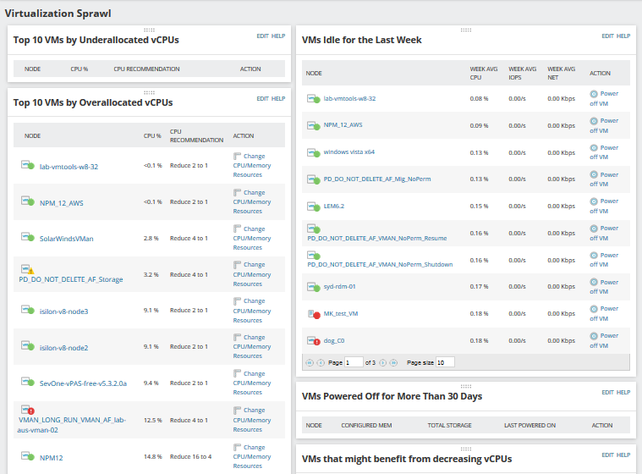
Task: Edit the VMs Powered Off for 30 Days widget
Action: pos(607,393)
